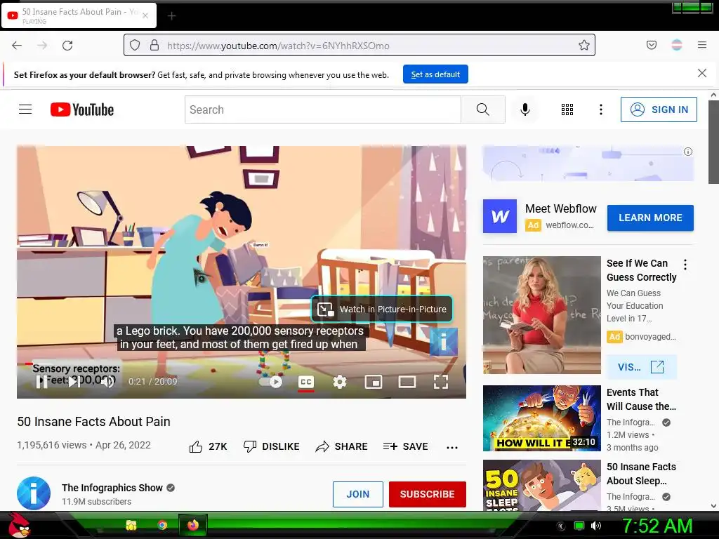This screenshot has width=719, height=539.
Task: Pause the video
Action: (x=41, y=381)
